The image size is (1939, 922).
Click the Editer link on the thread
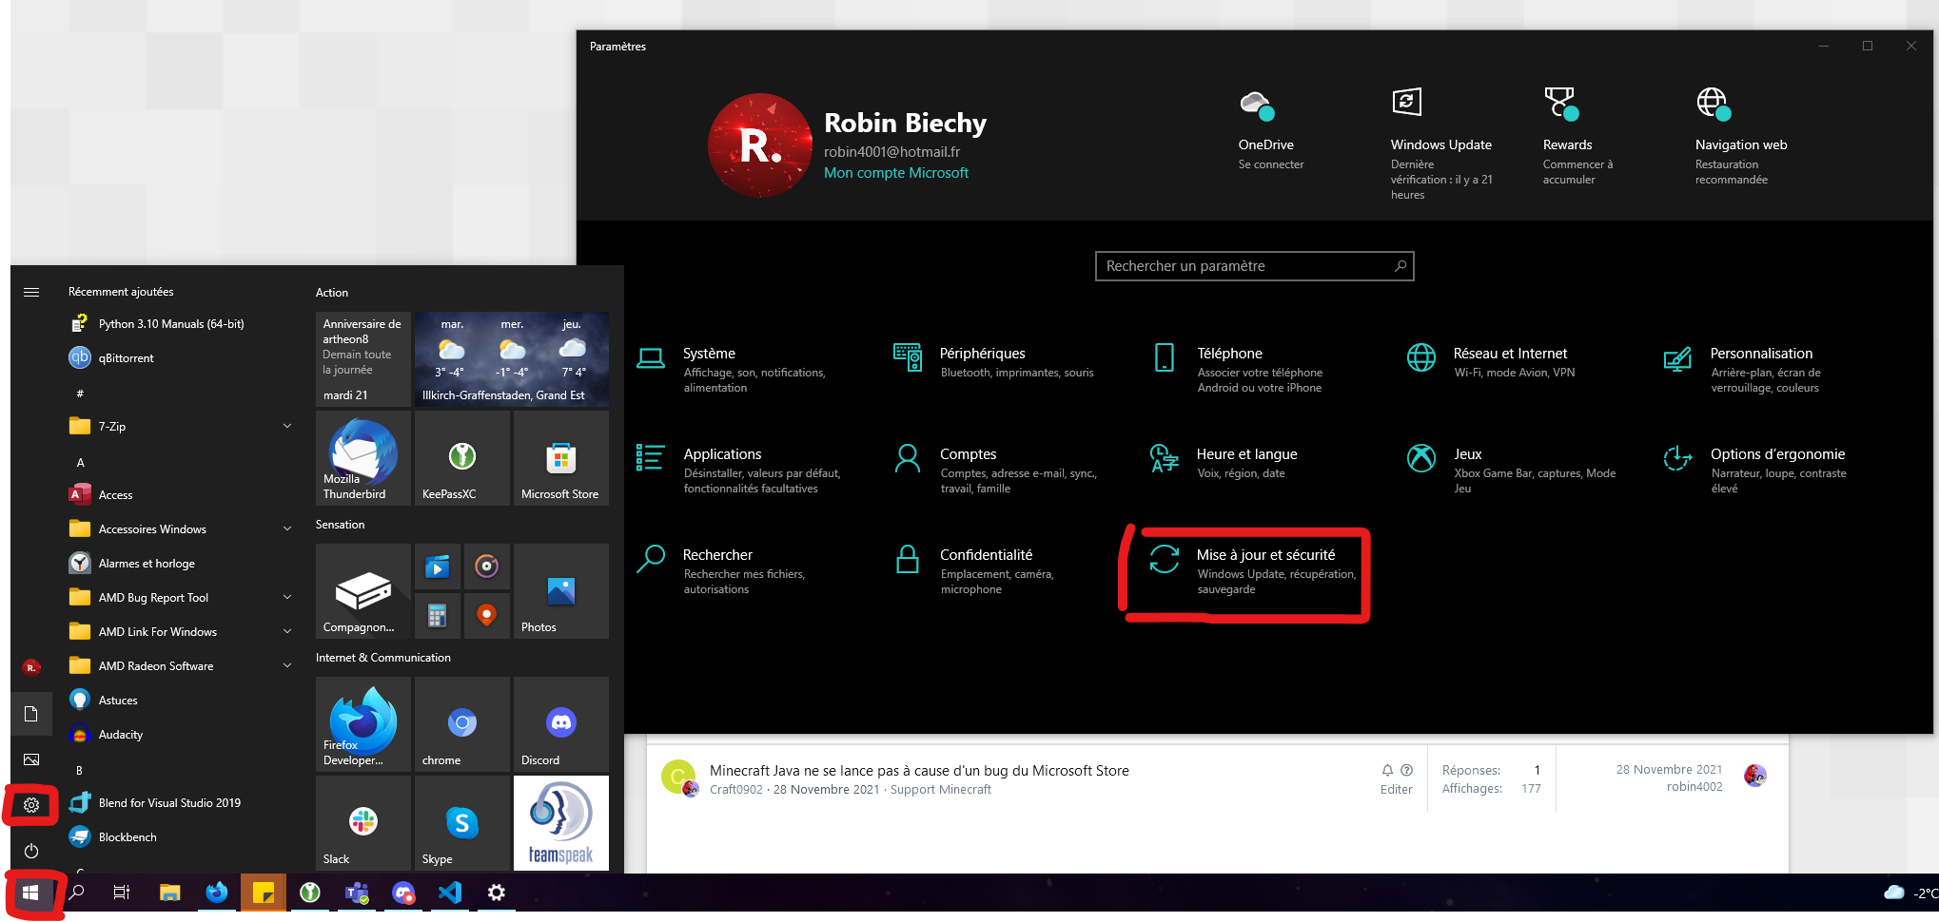coord(1396,790)
